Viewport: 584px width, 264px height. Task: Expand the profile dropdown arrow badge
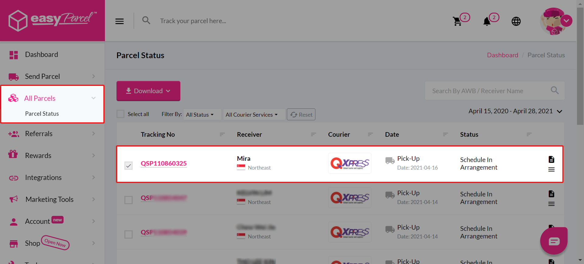point(566,21)
